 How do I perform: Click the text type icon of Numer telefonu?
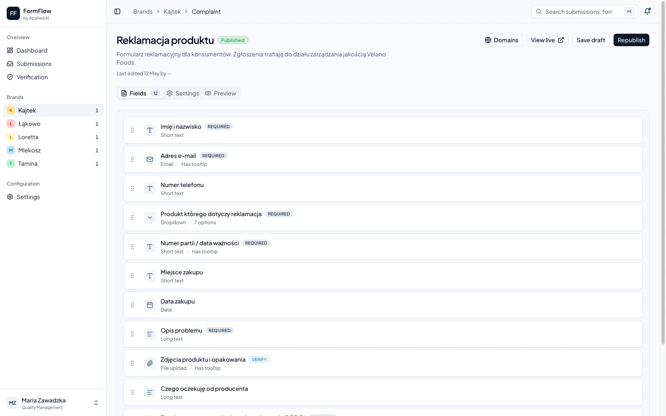[x=150, y=188]
